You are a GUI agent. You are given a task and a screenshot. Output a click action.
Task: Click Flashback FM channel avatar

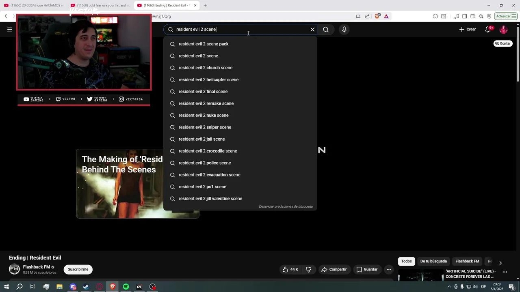pos(14,269)
